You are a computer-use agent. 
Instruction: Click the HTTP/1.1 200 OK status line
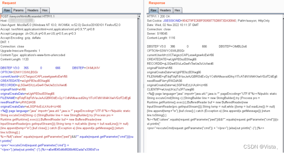[159, 16]
